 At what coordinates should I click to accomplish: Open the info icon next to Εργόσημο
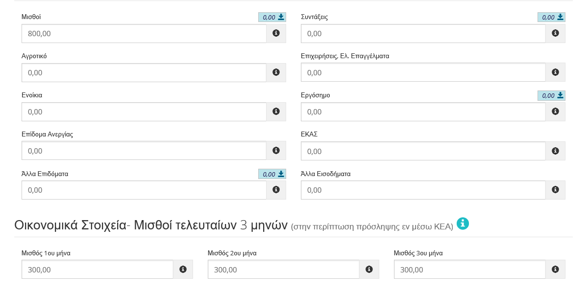point(555,112)
